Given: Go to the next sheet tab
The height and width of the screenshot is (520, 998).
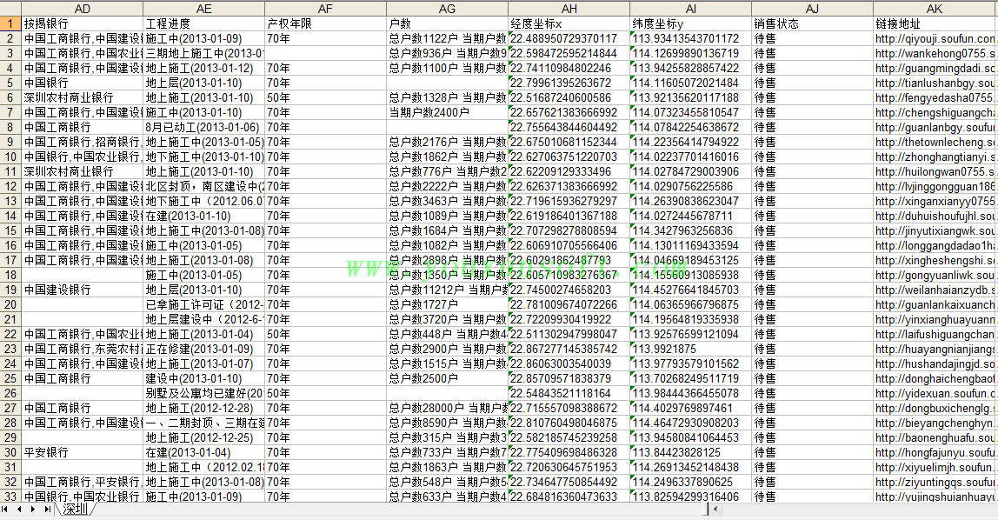Looking at the screenshot, I should point(32,510).
